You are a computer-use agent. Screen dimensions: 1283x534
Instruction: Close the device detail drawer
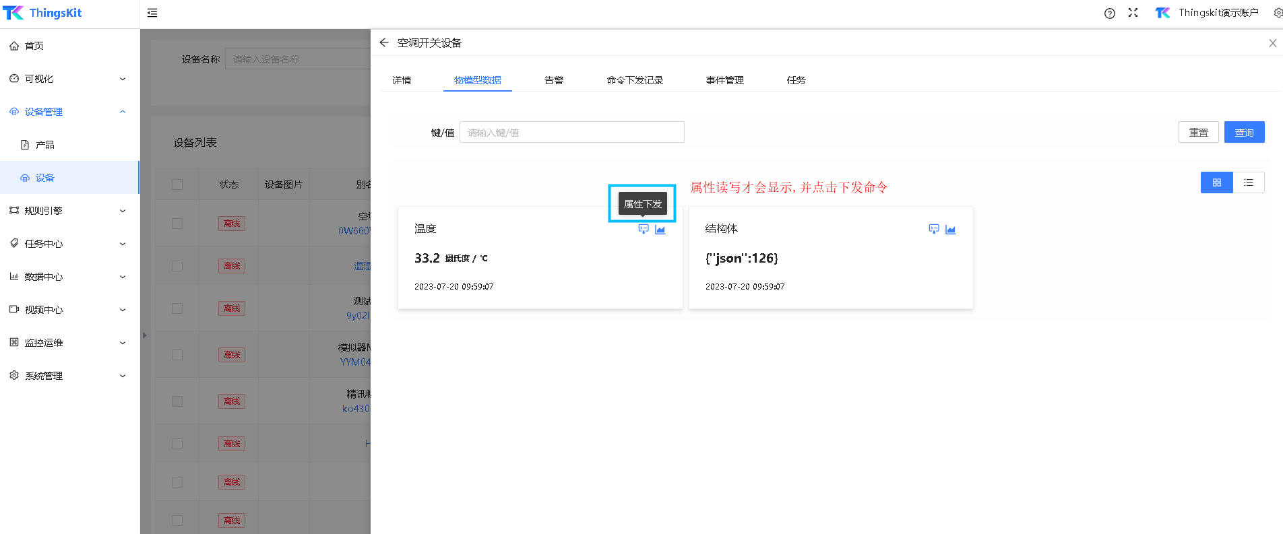pyautogui.click(x=1273, y=43)
